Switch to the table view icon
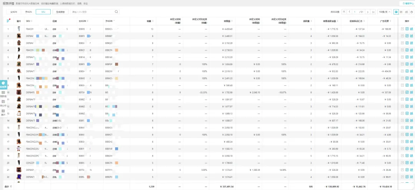Viewport: 415px width, 190px height. 396,12
